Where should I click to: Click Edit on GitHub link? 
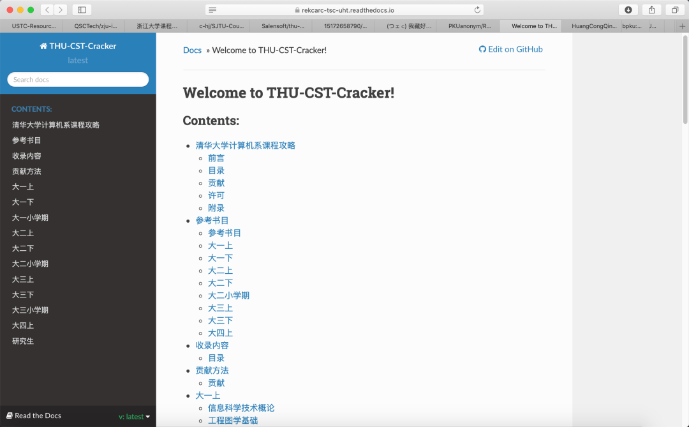(x=510, y=49)
